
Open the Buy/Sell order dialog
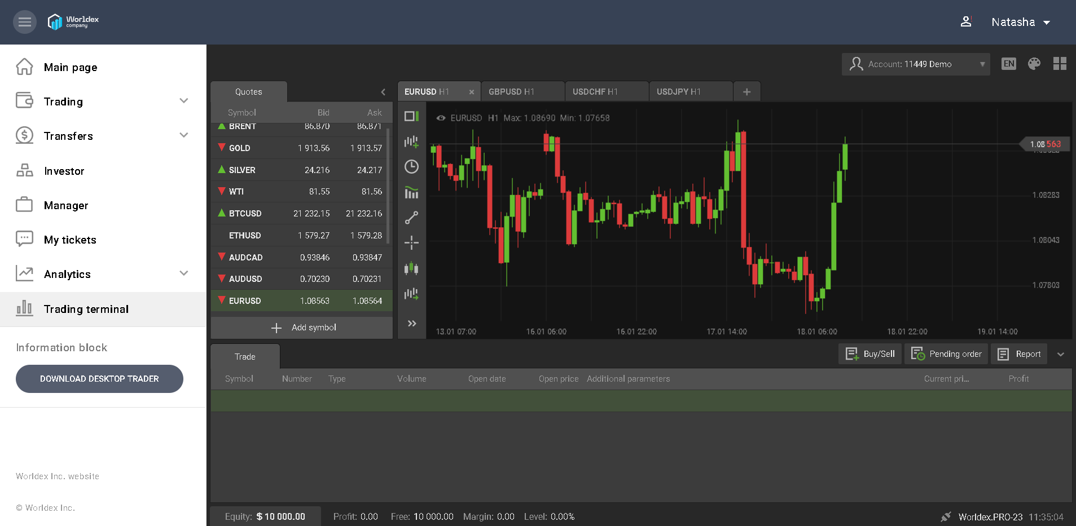[x=869, y=353]
